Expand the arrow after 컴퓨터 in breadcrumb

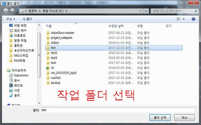point(40,11)
